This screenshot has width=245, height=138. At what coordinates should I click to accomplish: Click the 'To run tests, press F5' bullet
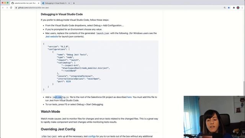74,104
